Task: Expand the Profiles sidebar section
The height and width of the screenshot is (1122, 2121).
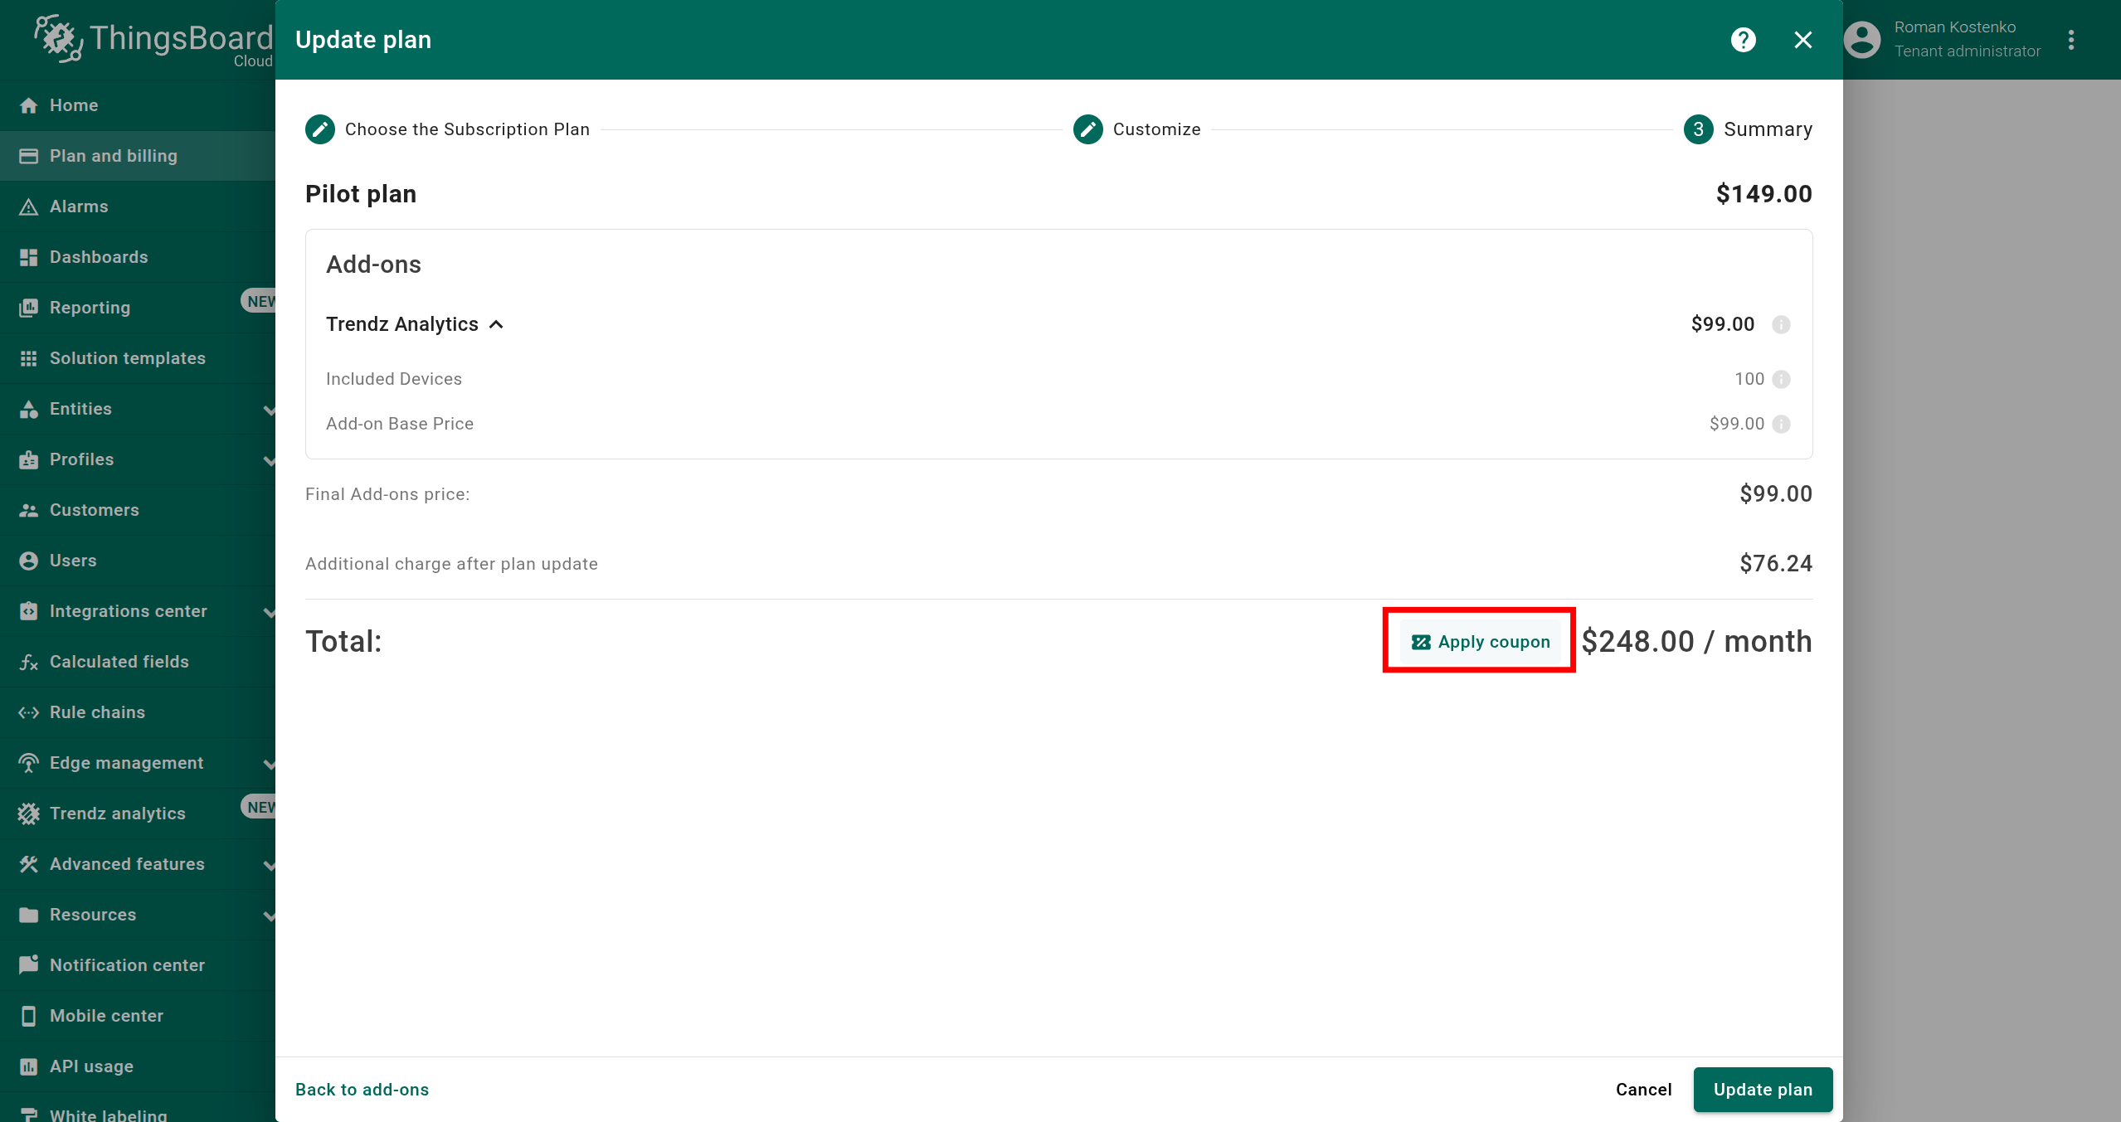Action: 268,459
